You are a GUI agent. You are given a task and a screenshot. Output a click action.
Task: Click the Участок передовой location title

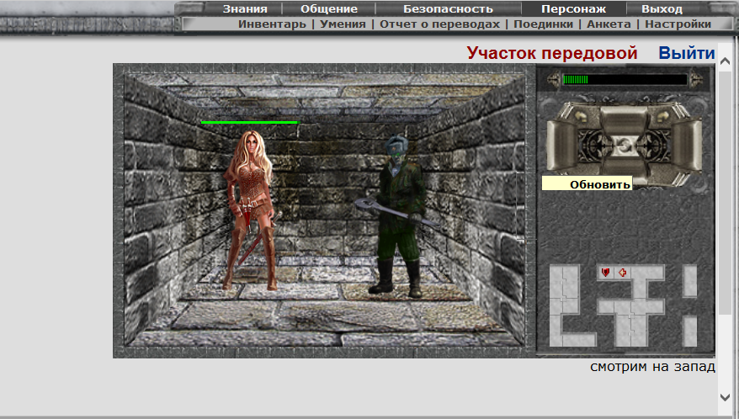[x=552, y=53]
